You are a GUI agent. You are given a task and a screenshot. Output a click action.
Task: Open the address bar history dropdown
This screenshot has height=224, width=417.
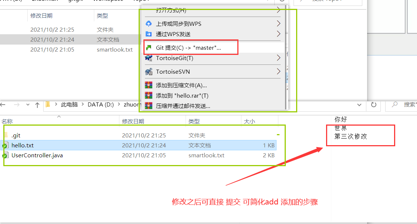tap(359, 105)
